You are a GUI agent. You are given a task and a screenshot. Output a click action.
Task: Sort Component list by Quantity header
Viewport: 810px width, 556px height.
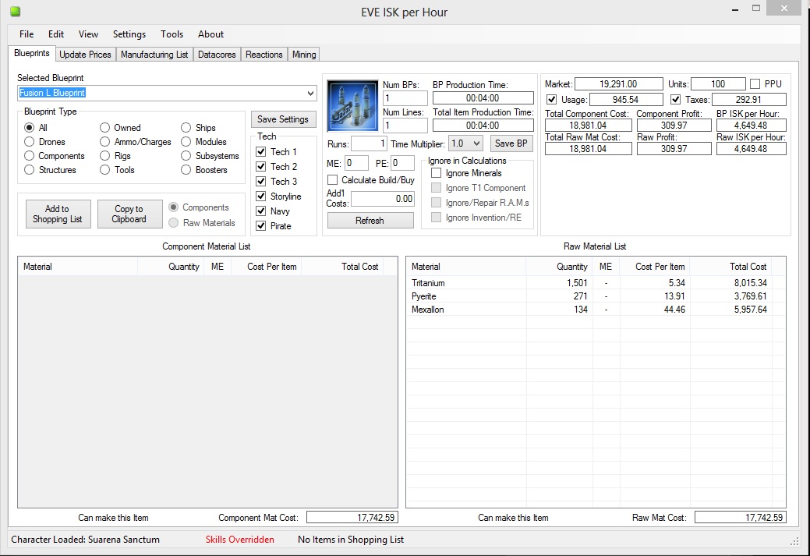170,267
